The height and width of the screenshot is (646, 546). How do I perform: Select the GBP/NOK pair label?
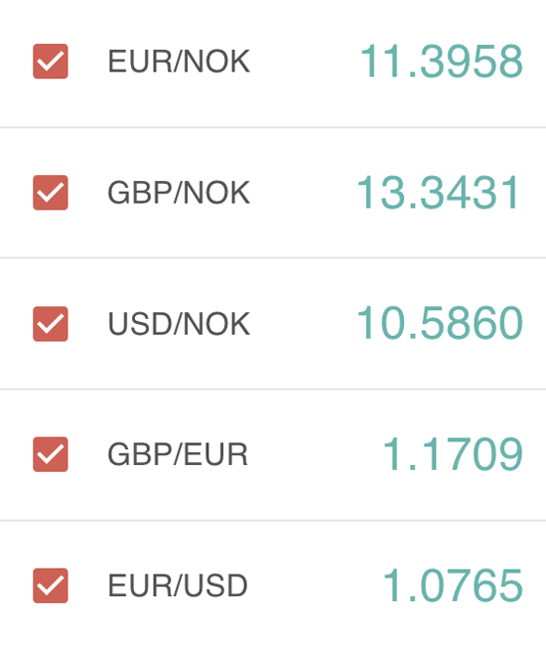179,193
